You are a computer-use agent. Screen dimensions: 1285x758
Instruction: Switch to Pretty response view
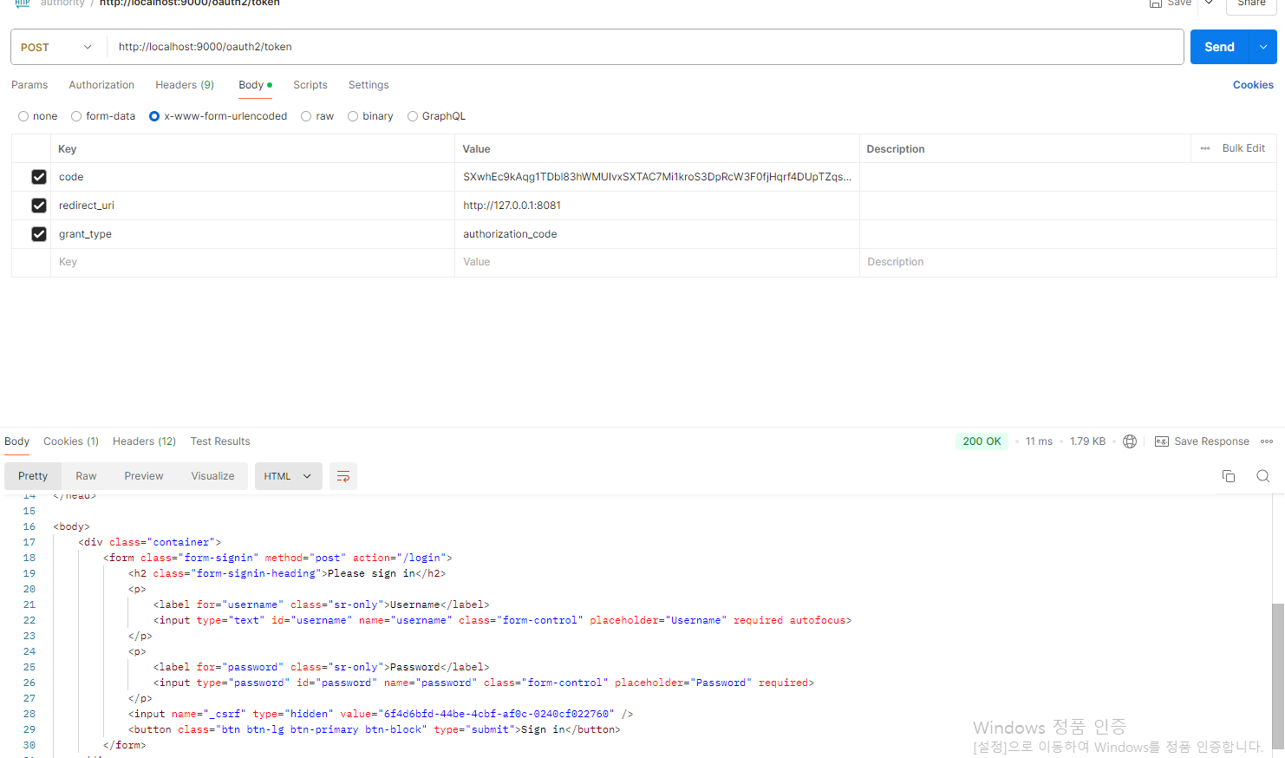(33, 476)
